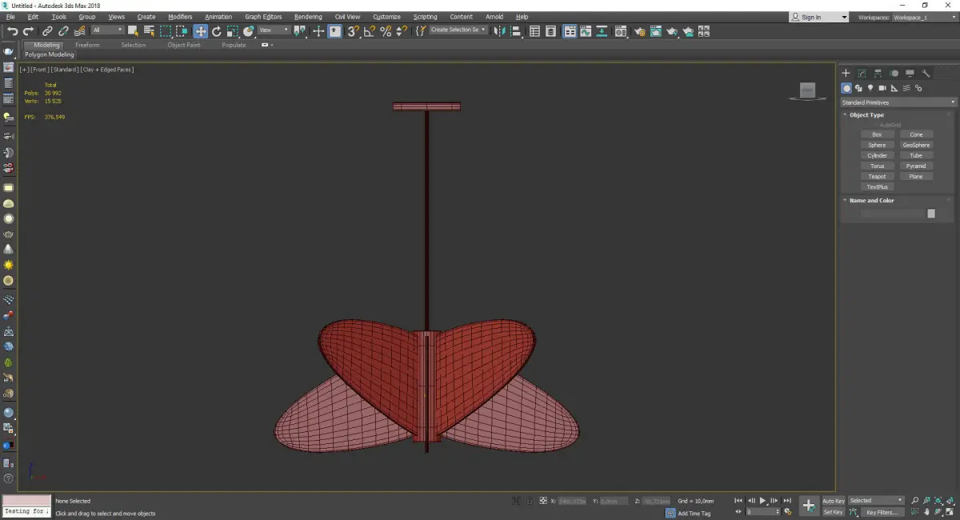The height and width of the screenshot is (520, 960).
Task: Collapse the Name and Color rollout
Action: pyautogui.click(x=871, y=201)
